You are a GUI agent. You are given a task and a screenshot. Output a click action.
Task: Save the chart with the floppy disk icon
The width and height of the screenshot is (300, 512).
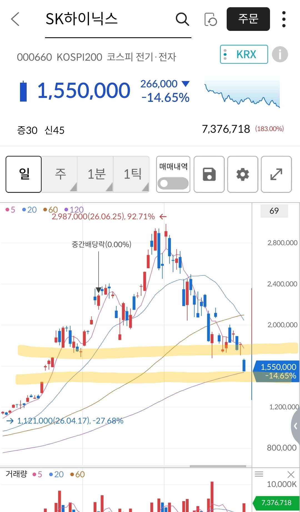click(x=209, y=174)
